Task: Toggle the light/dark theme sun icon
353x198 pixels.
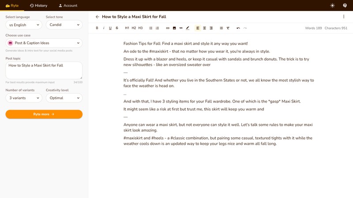Action: pyautogui.click(x=332, y=5)
